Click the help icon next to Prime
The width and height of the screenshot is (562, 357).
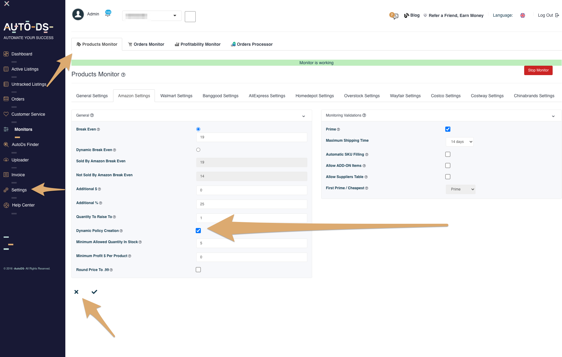pos(338,130)
